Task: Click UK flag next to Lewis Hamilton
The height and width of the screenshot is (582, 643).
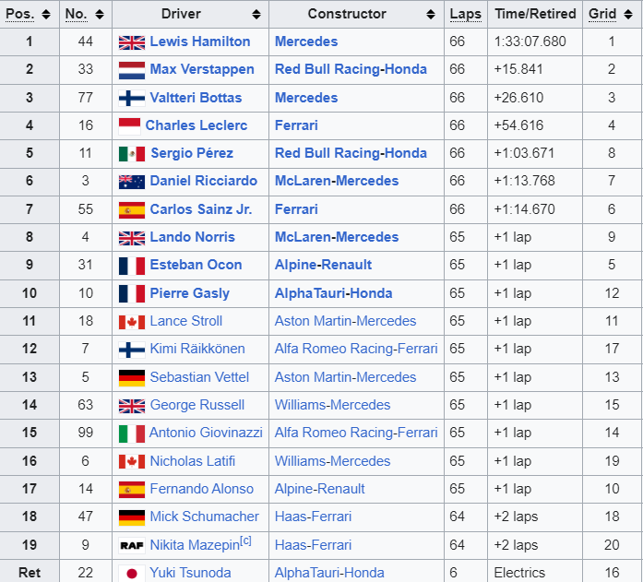Action: (x=132, y=42)
